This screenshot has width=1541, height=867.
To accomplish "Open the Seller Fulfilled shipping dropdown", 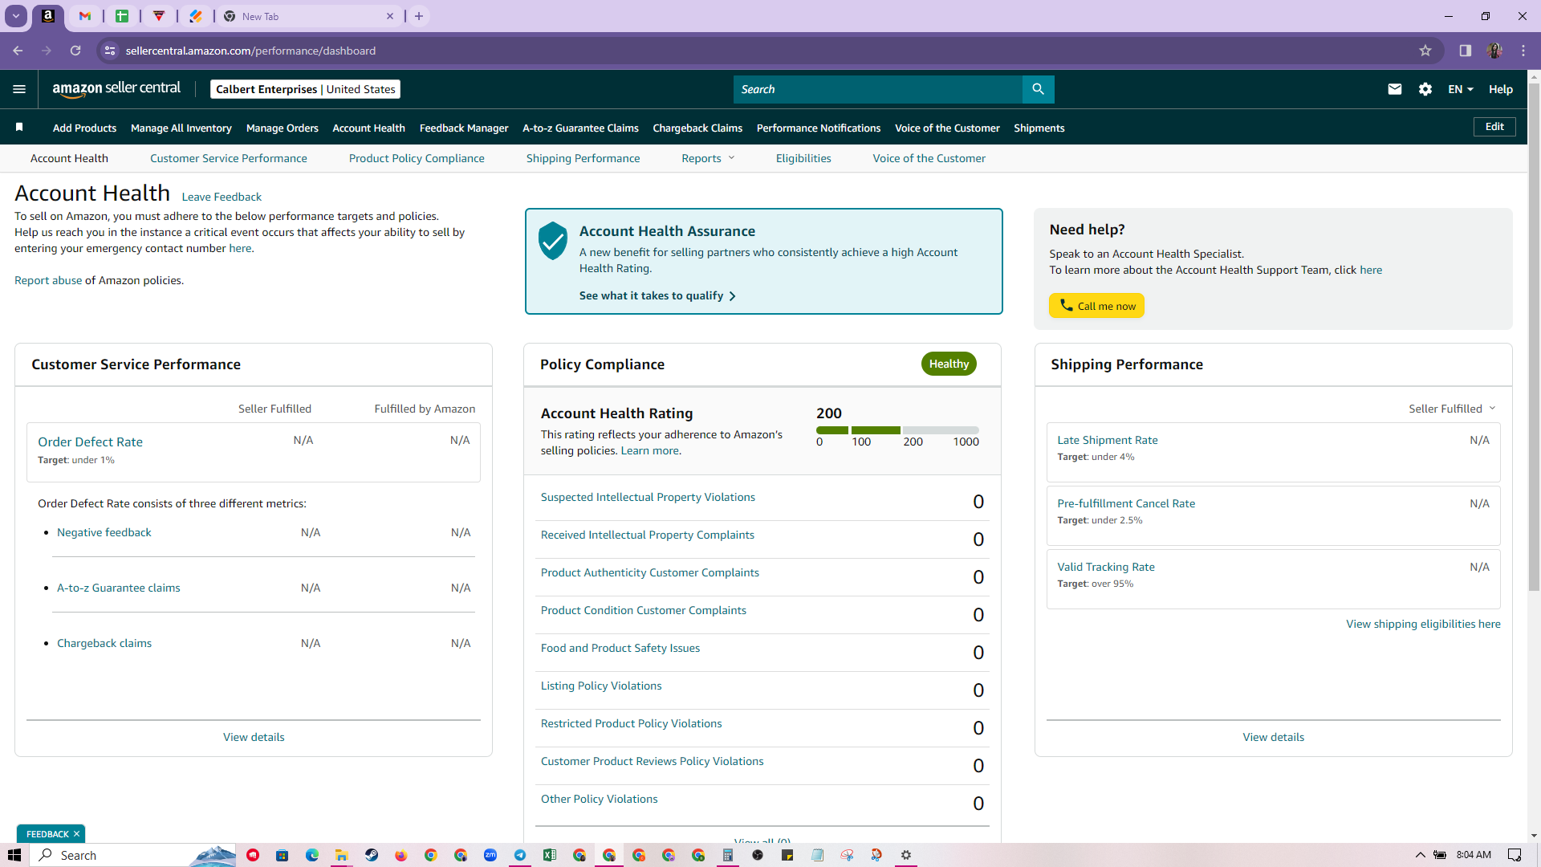I will click(x=1452, y=409).
